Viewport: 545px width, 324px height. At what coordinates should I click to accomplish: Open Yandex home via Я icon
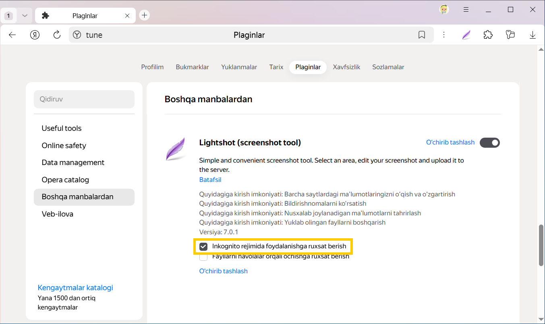35,35
